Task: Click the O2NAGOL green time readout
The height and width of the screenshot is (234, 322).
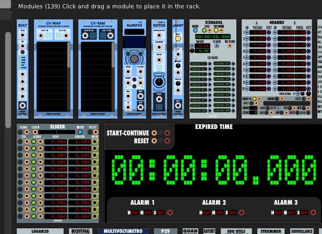Action: coord(213,37)
